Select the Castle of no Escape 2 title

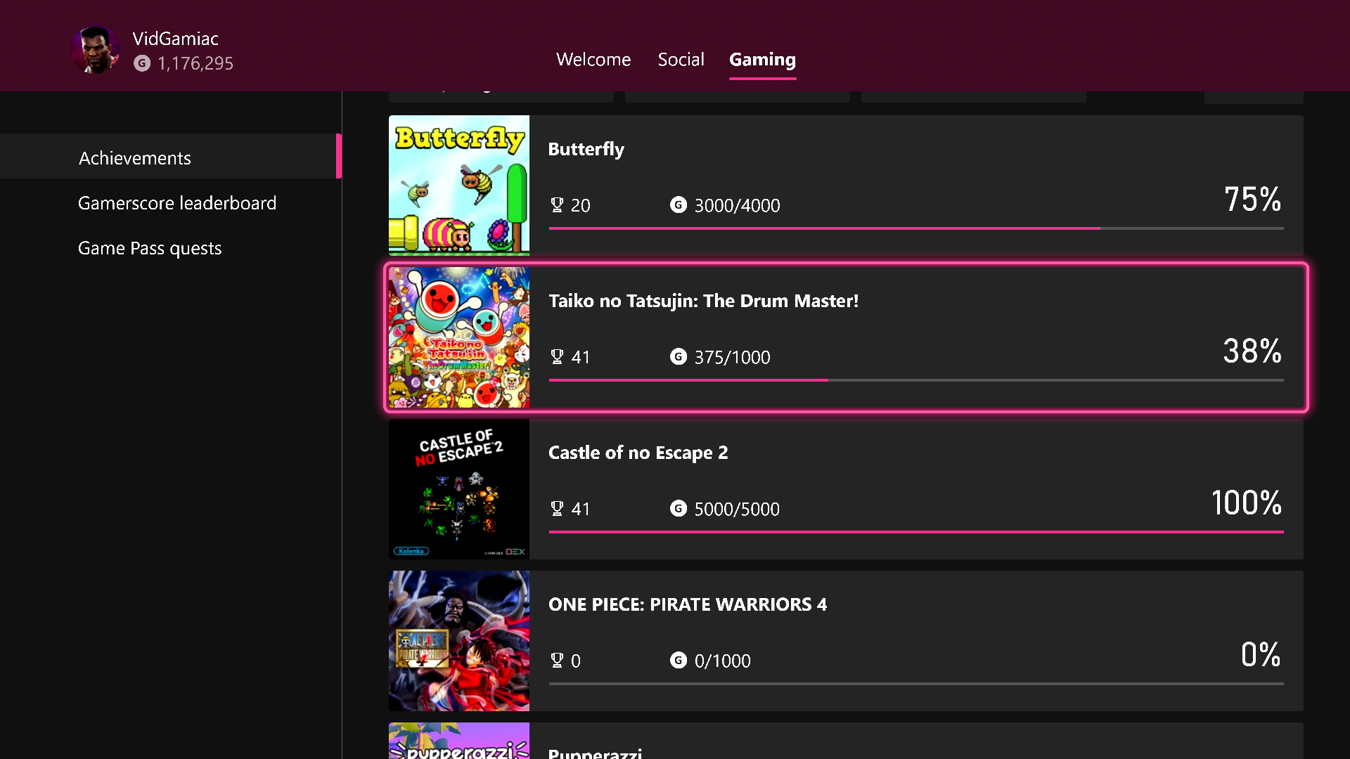(638, 453)
